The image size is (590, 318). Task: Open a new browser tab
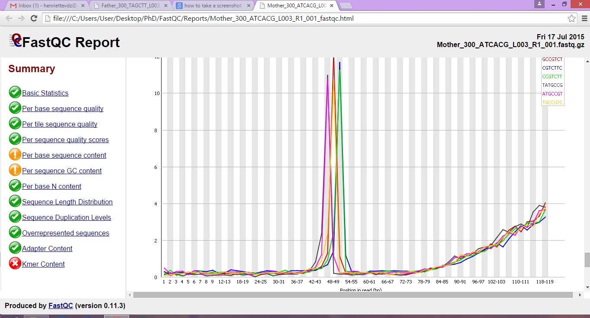click(x=346, y=6)
